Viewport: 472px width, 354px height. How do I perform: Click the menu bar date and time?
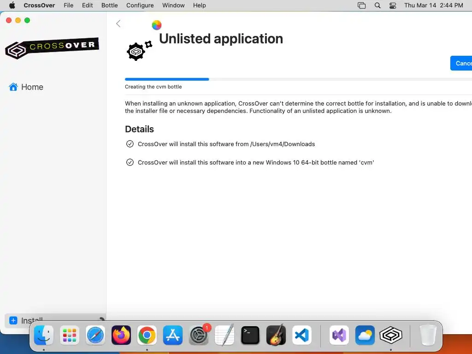pos(433,6)
